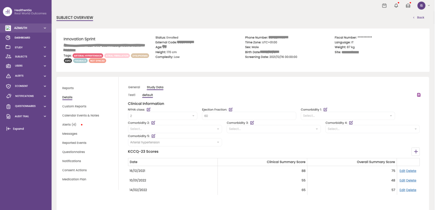The image size is (435, 210).
Task: Click the Notifications sidebar icon
Action: [x=8, y=96]
